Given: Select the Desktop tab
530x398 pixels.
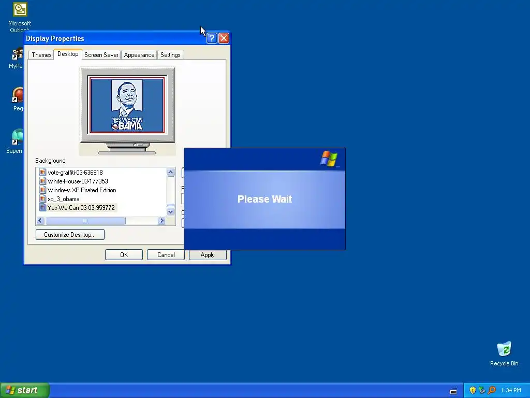Looking at the screenshot, I should click(68, 54).
